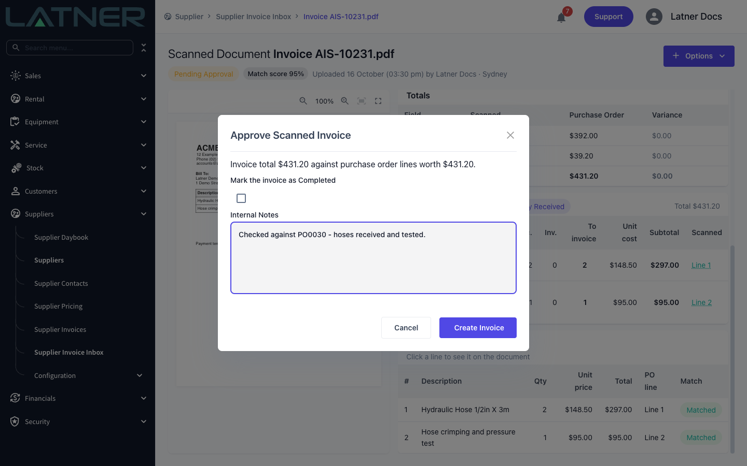This screenshot has height=466, width=747.
Task: Click the Supplier Invoice Inbox breadcrumb
Action: 253,17
